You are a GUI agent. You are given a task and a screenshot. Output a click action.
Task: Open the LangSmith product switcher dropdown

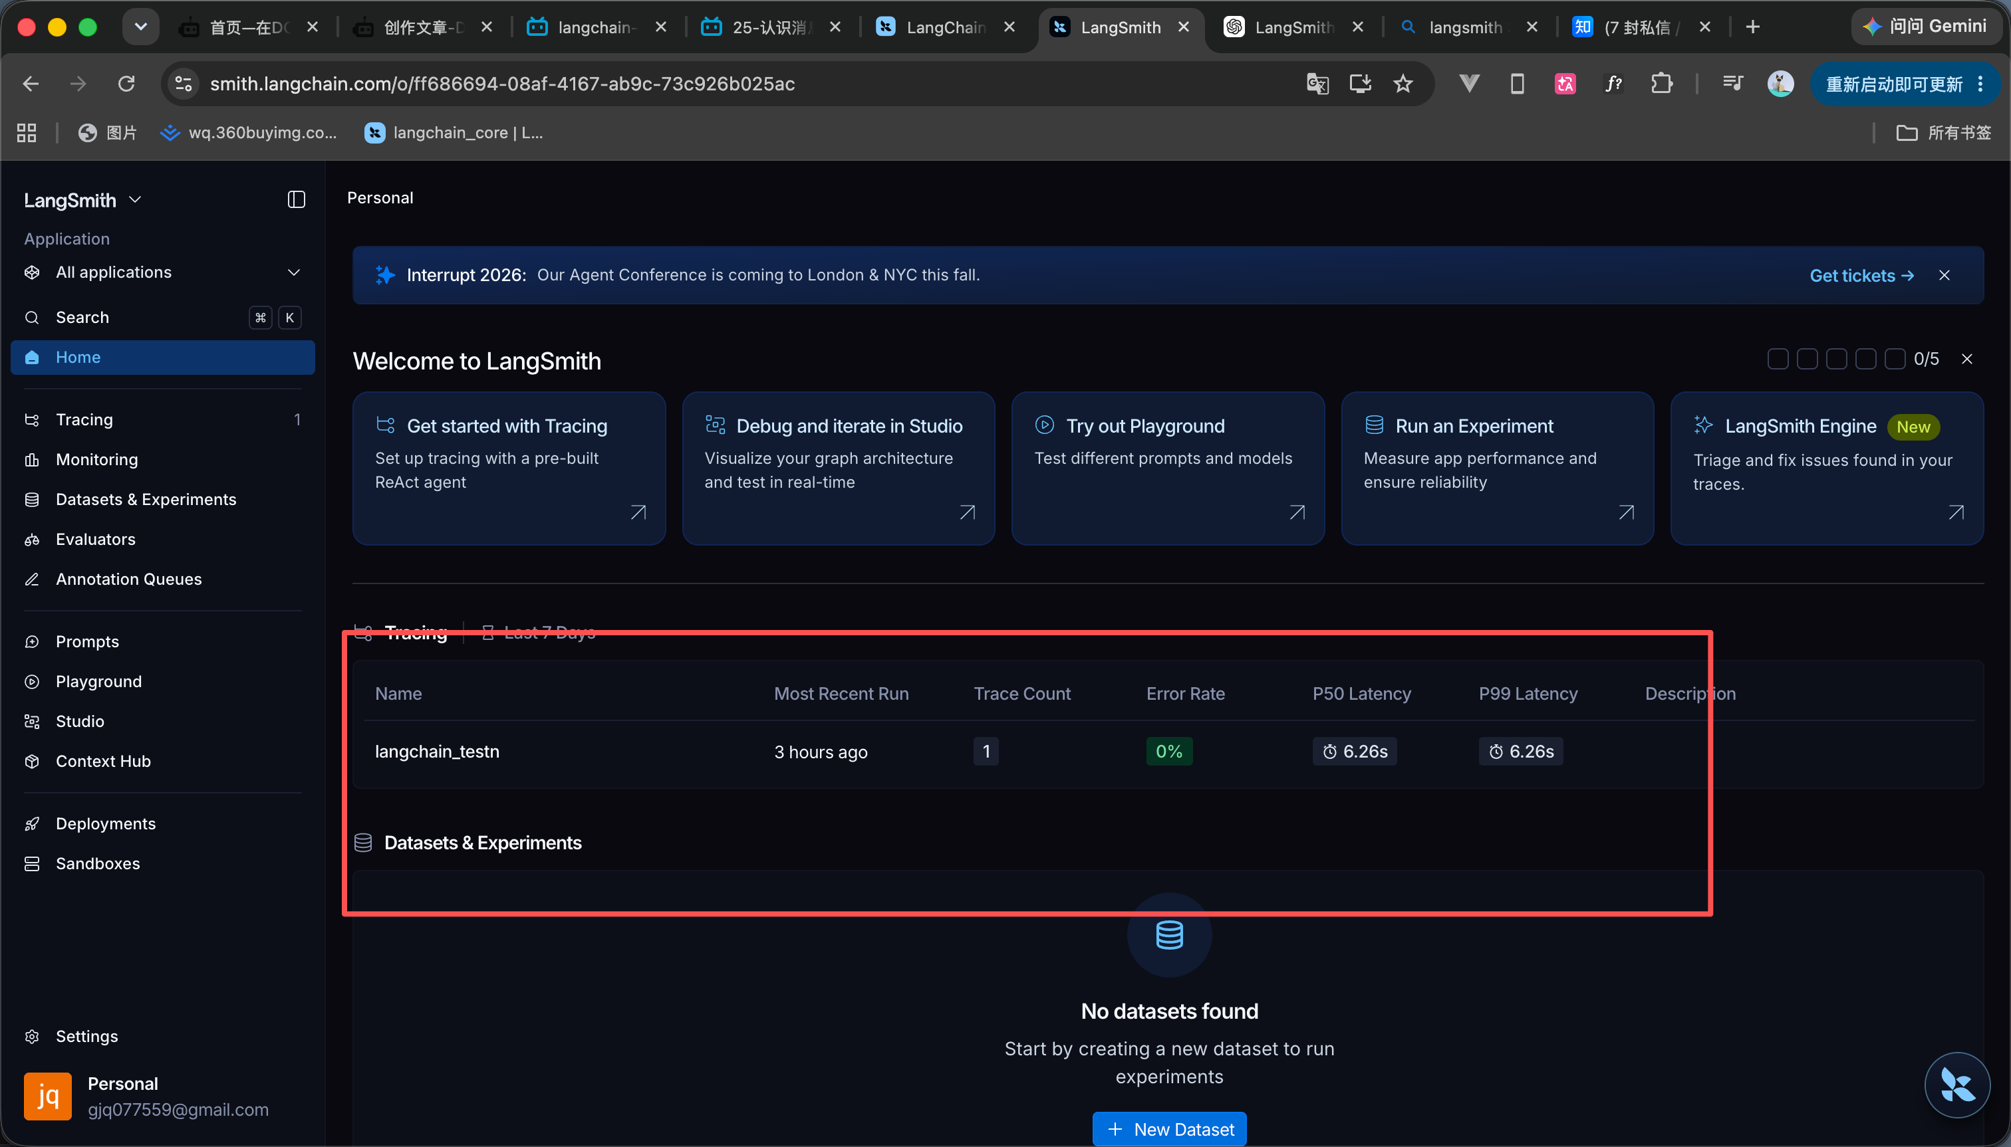(82, 200)
